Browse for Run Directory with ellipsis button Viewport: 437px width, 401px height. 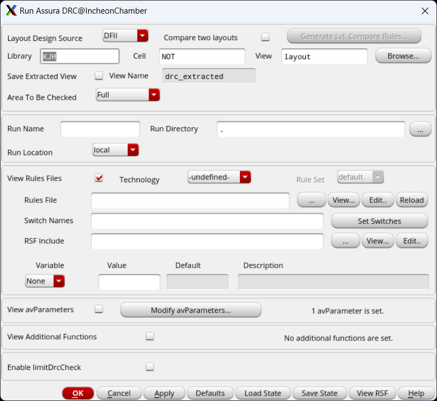tap(420, 129)
